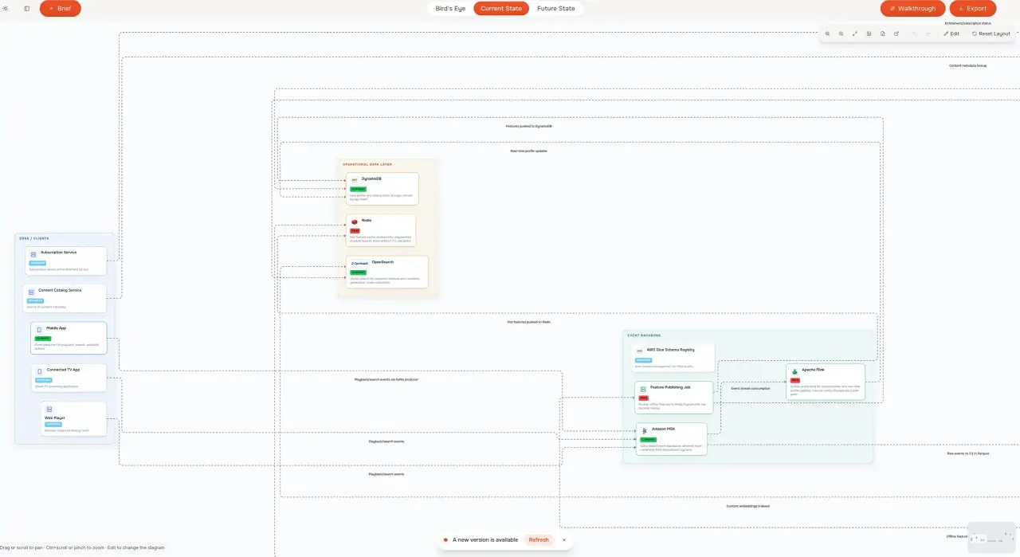Viewport: 1020px width, 557px height.
Task: Select the Mobile App node title
Action: pyautogui.click(x=56, y=328)
